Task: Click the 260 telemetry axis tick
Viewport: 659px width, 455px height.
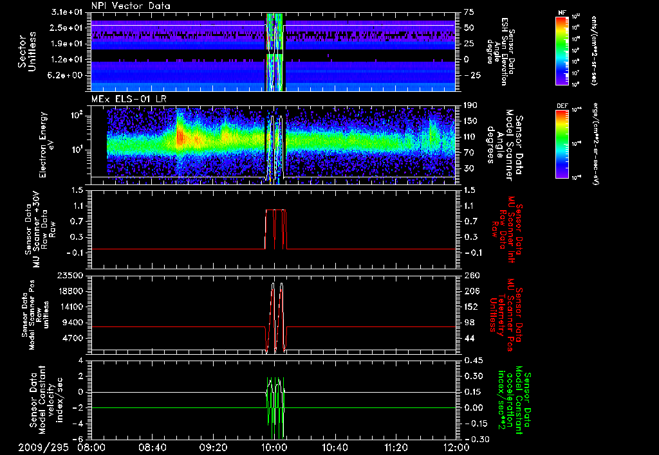Action: point(470,276)
